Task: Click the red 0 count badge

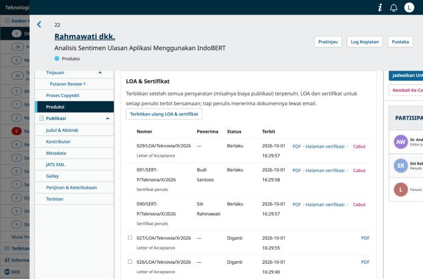Action: tap(16, 131)
